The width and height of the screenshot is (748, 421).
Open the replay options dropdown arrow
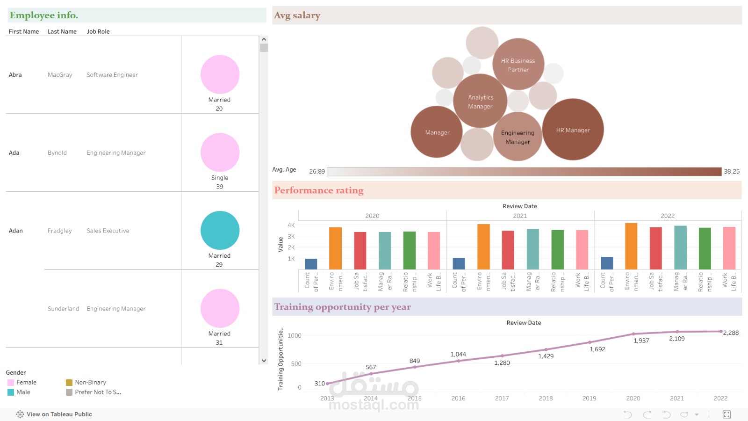coord(697,414)
